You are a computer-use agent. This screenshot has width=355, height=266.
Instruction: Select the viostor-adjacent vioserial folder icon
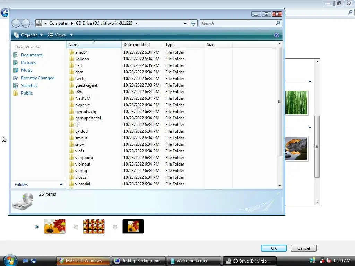point(71,184)
